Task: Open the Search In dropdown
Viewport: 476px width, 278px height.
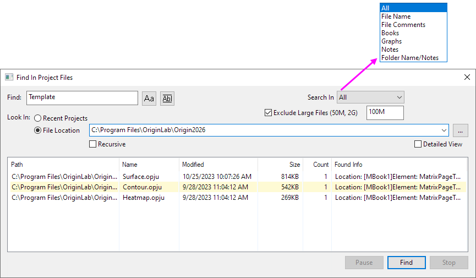Action: pyautogui.click(x=370, y=97)
